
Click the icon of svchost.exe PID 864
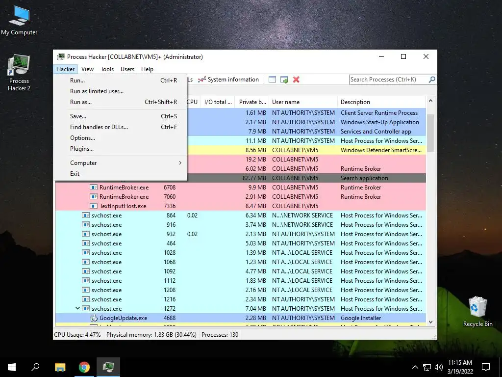pyautogui.click(x=85, y=215)
